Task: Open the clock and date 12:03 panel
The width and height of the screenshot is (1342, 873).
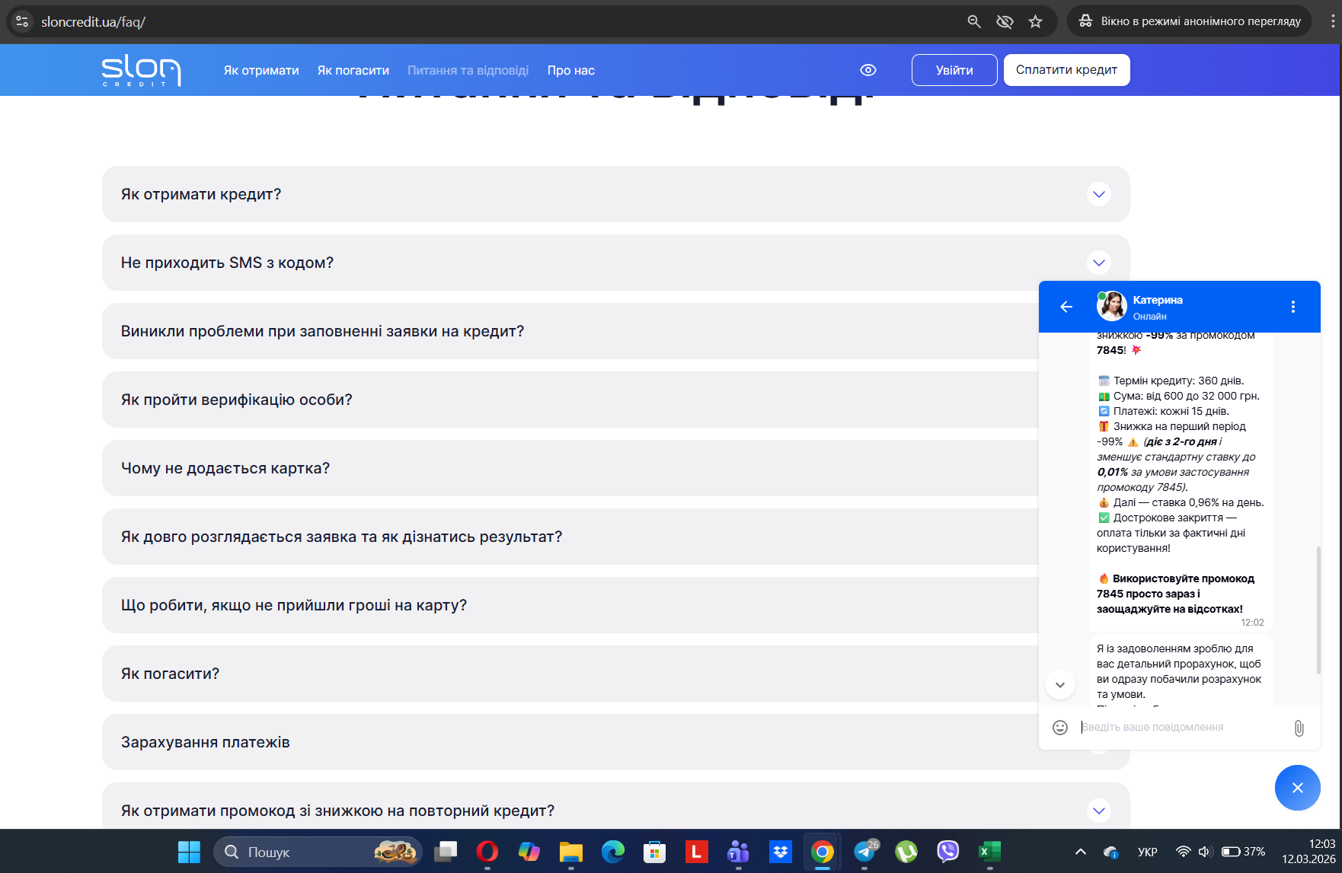Action: pyautogui.click(x=1308, y=852)
